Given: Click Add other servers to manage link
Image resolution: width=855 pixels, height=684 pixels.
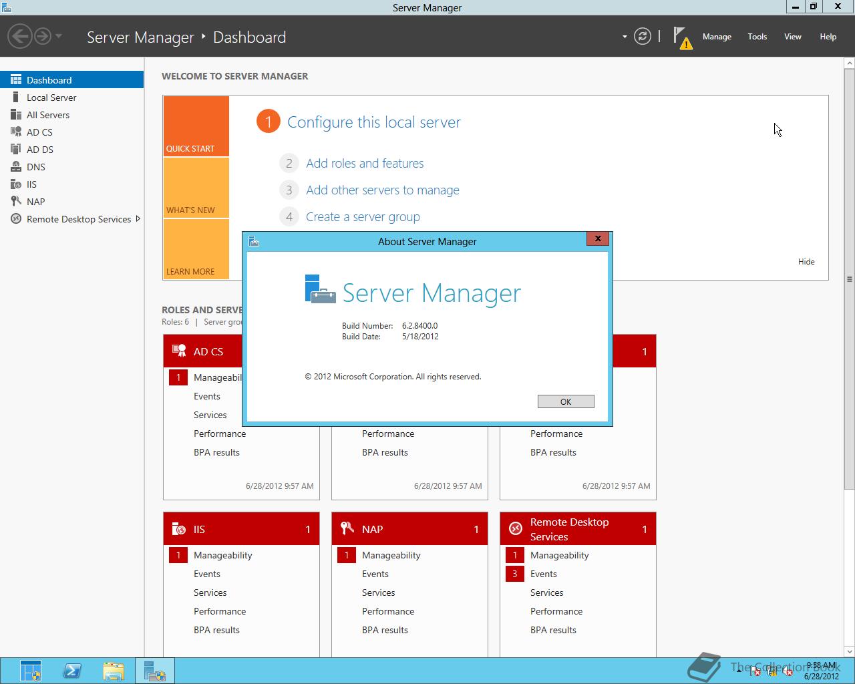Looking at the screenshot, I should (383, 190).
